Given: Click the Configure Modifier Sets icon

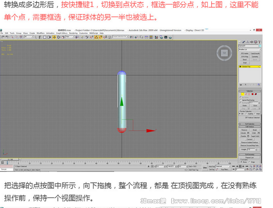Looking at the screenshot, I should point(259,85).
